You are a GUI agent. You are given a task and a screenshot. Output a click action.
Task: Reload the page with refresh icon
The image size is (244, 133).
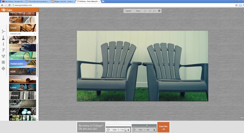pos(9,5)
